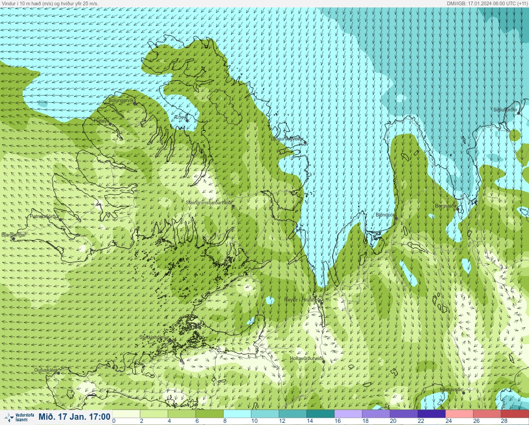529x425 pixels.
Task: Pick the 0–2 m/s palest legend swatch
Action: (126, 413)
